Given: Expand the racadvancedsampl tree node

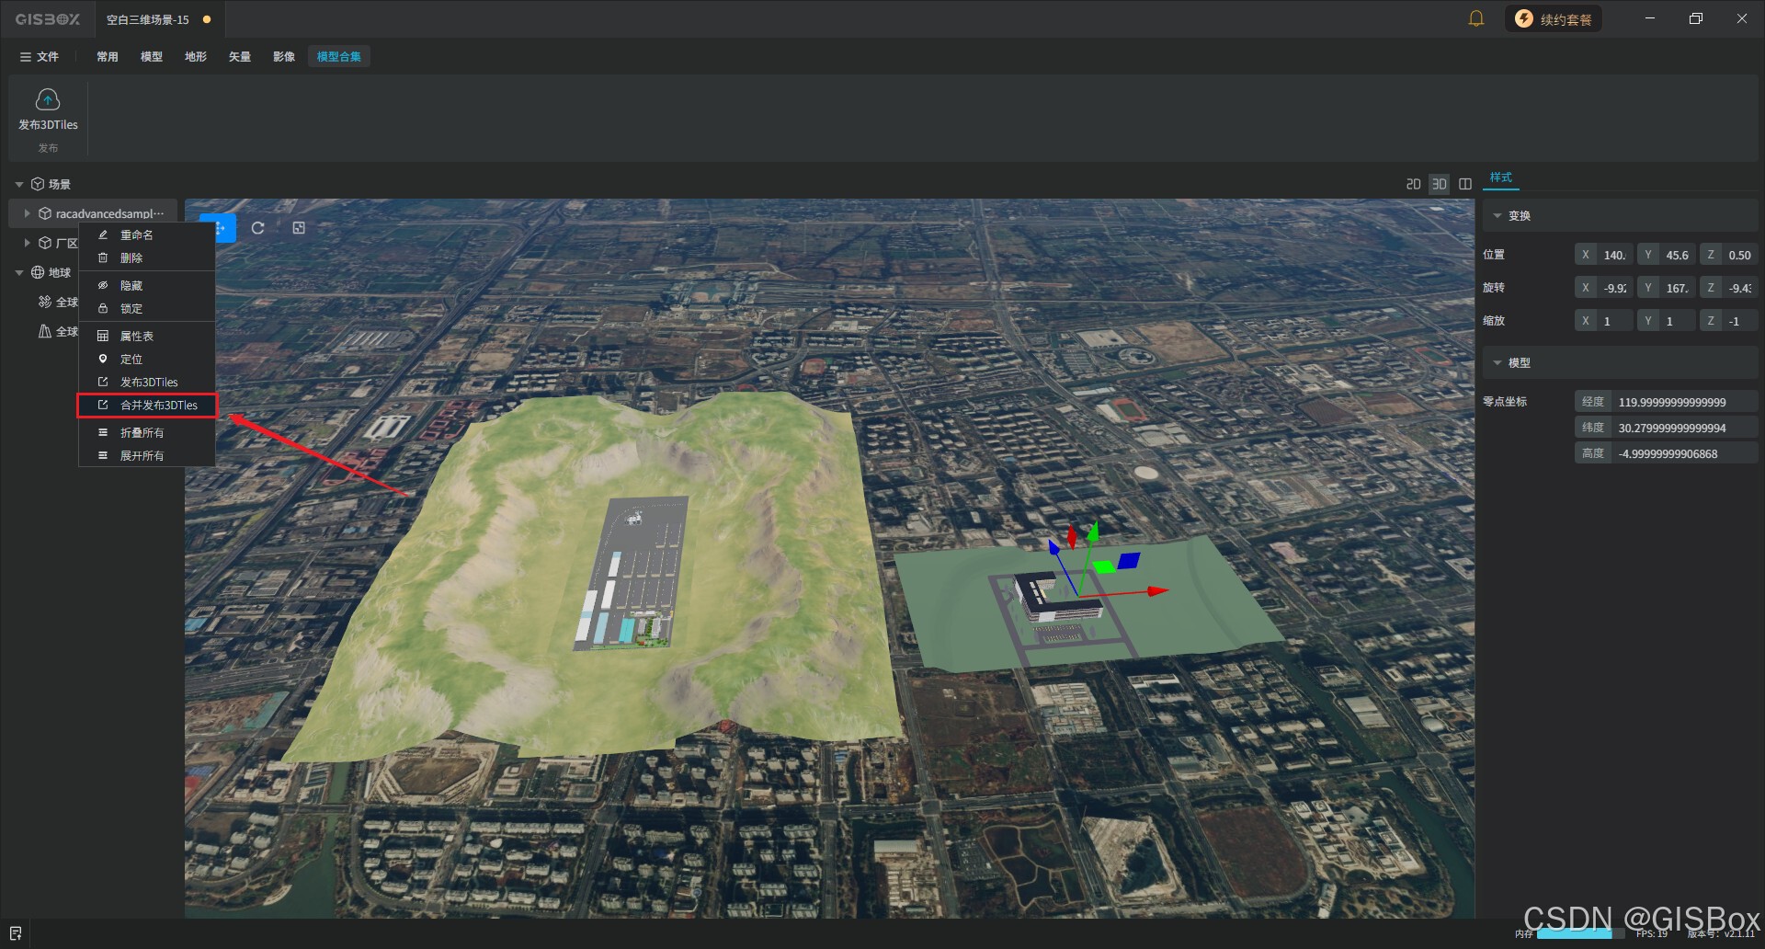Looking at the screenshot, I should coord(27,213).
